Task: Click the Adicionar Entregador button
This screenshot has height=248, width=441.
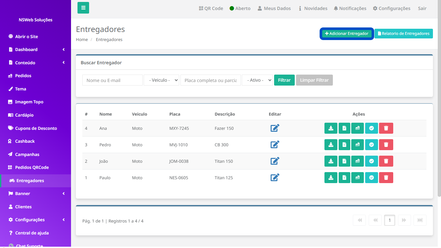Action: pos(347,34)
